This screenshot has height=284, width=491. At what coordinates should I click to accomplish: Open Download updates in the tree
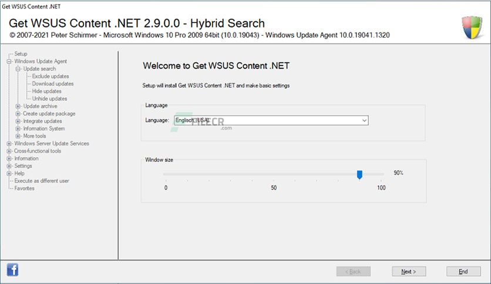point(53,84)
